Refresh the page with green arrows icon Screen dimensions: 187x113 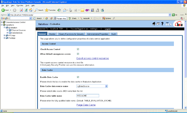[x=26, y=10]
